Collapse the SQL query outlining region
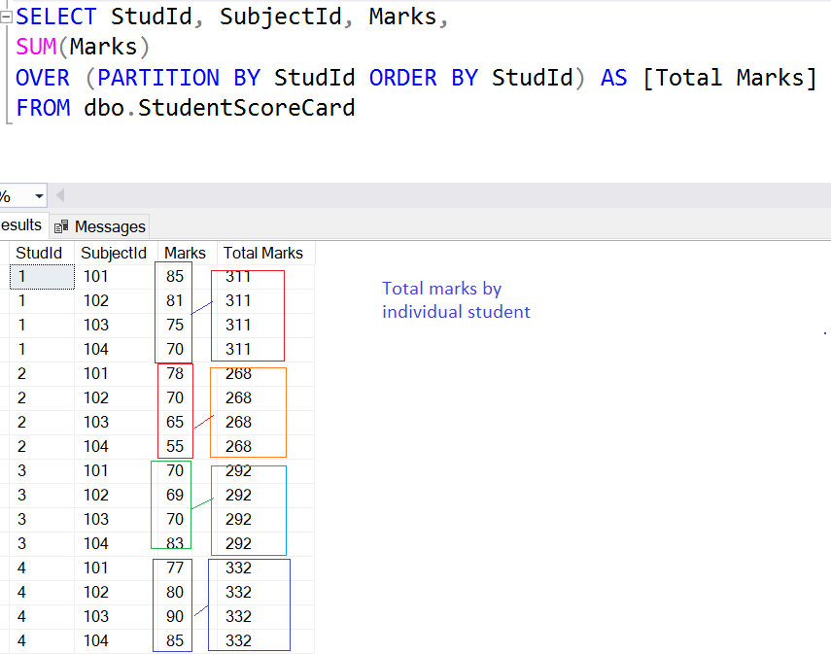 5,17
